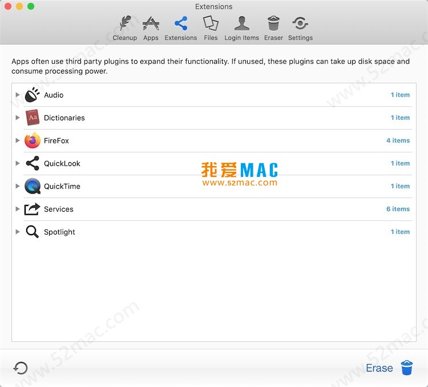Click the Erase button text

pyautogui.click(x=379, y=368)
